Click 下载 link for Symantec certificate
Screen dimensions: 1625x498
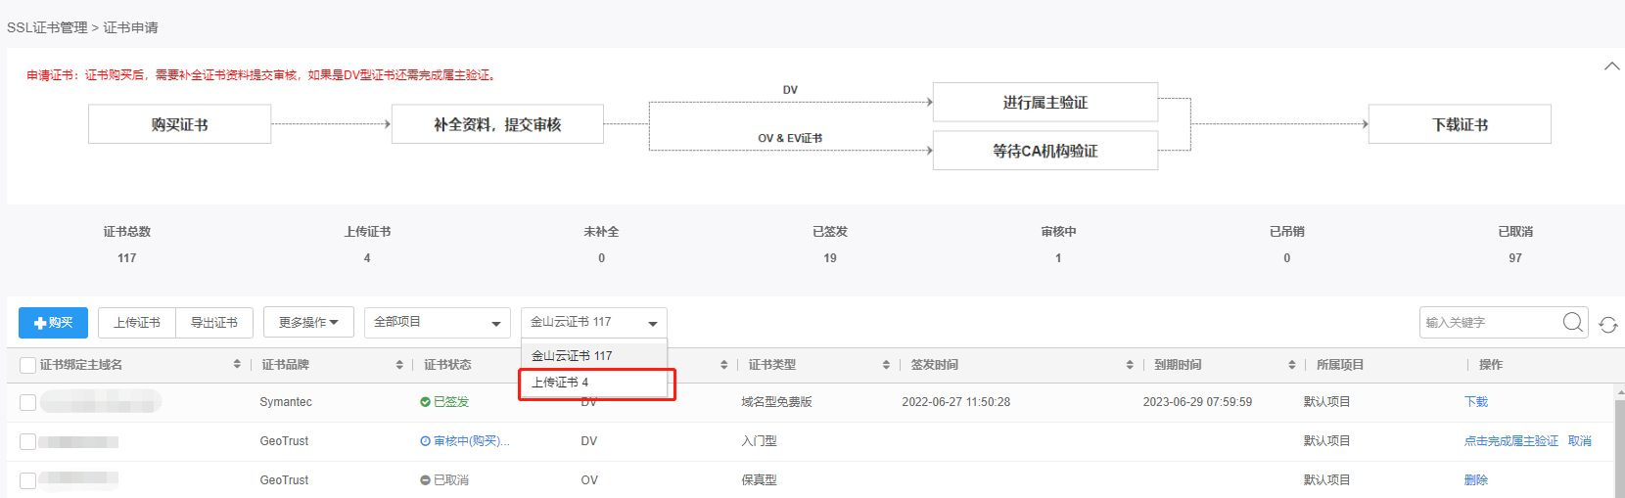point(1476,402)
